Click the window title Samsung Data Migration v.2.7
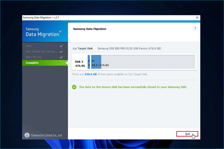The width and height of the screenshot is (224, 149). (x=41, y=18)
